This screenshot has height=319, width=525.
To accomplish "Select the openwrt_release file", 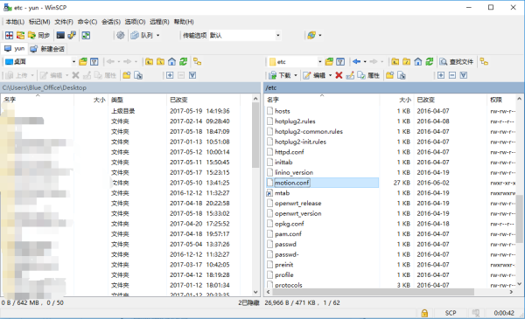I will [298, 204].
